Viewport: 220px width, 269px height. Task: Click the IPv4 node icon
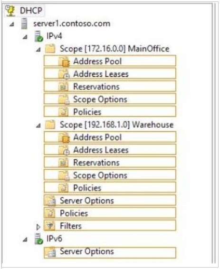tap(38, 36)
